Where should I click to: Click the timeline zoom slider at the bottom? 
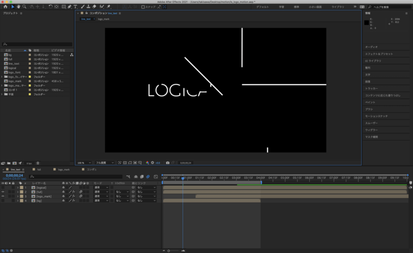click(x=173, y=251)
